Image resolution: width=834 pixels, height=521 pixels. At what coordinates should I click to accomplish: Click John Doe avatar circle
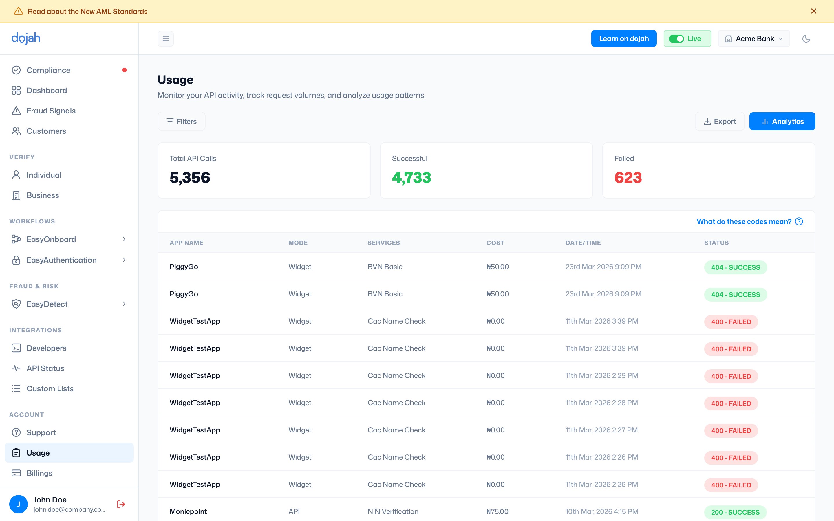pos(18,504)
